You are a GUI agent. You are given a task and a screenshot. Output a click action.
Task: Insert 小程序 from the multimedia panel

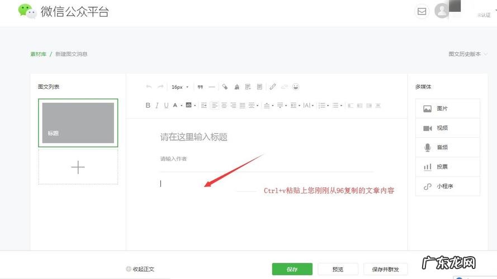(x=448, y=186)
